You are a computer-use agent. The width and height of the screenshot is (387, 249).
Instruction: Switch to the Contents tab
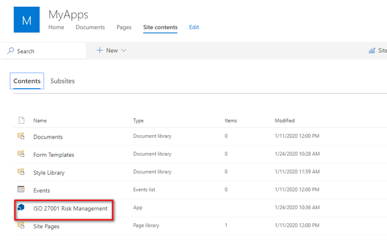(x=27, y=81)
